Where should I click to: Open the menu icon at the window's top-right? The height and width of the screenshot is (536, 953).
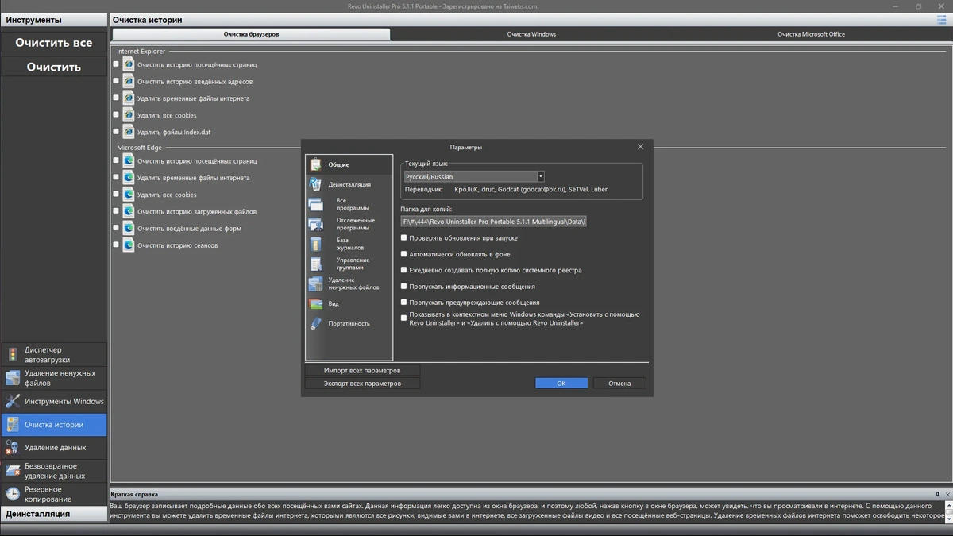pyautogui.click(x=941, y=20)
